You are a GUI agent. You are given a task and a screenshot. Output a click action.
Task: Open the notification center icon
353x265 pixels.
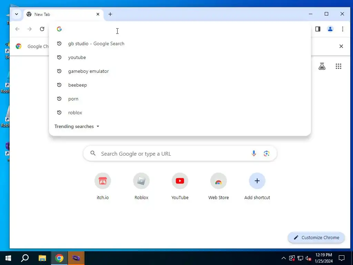pos(342,258)
